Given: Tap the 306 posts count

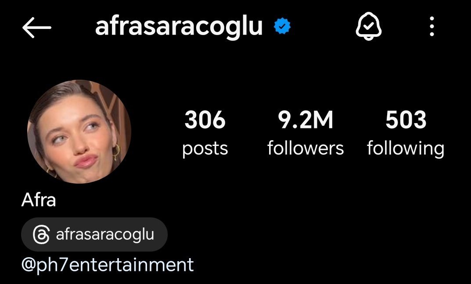Looking at the screenshot, I should (x=205, y=120).
